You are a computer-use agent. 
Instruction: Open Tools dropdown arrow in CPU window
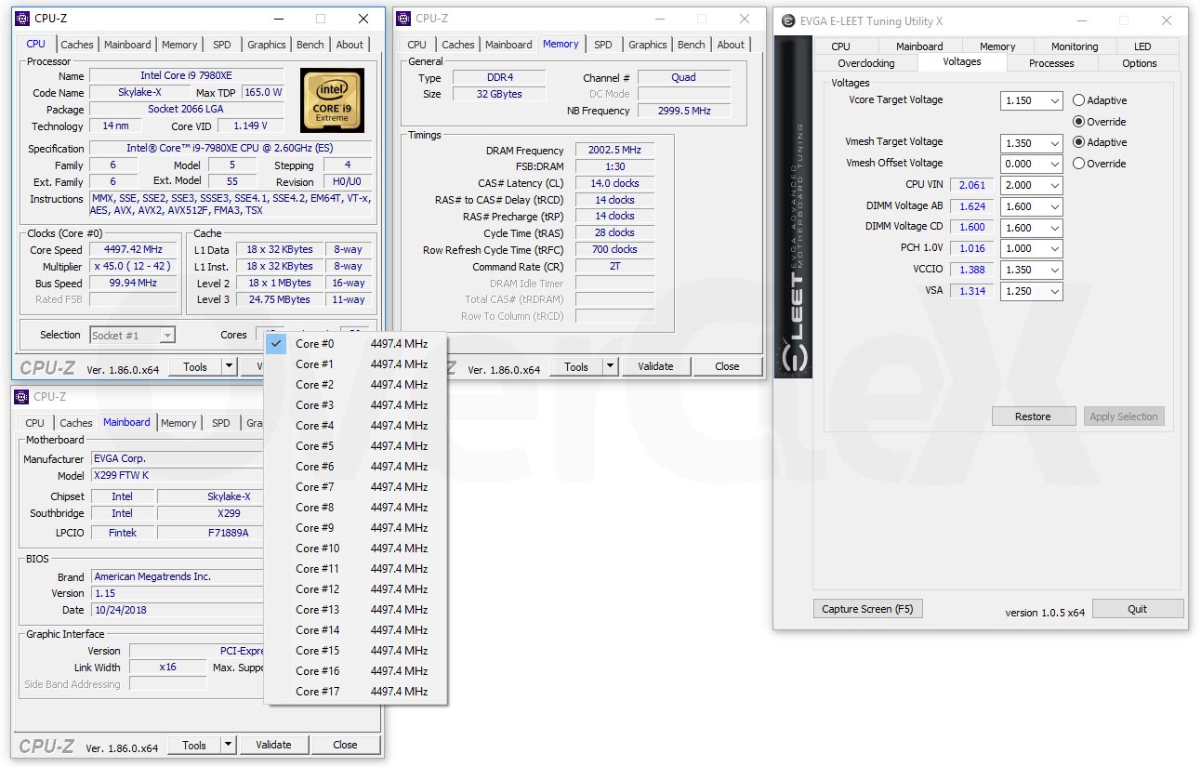(x=229, y=367)
